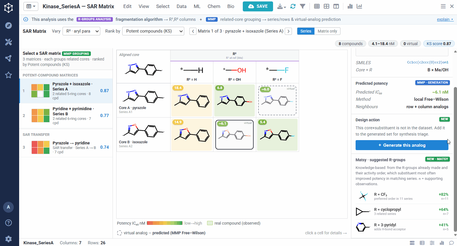
Task: Click the Core A pyrazole row header
Action: pos(143,100)
